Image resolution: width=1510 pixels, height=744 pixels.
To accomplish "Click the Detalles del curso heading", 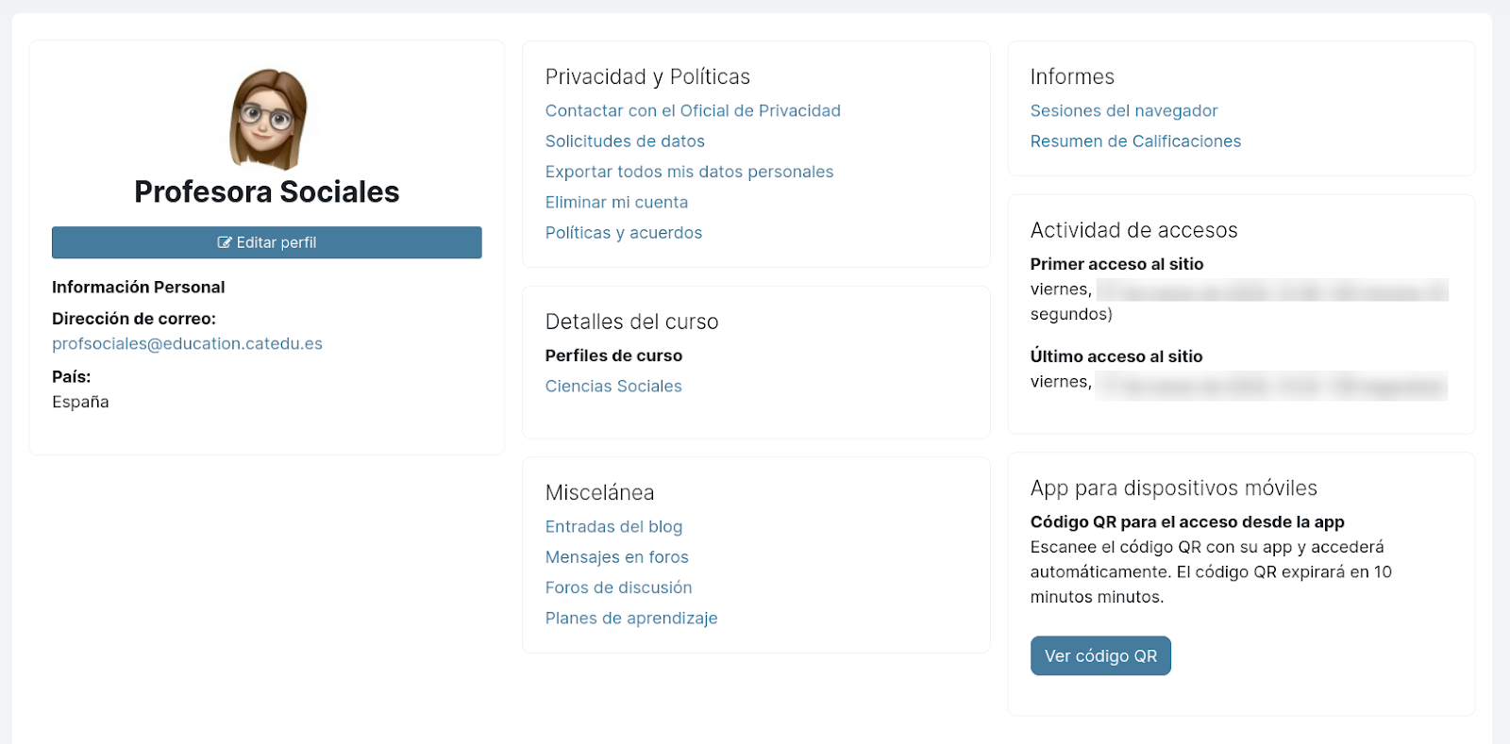I will (631, 322).
